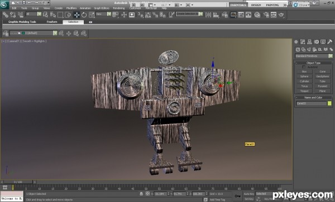
Task: Collapse the Object Type rollout
Action: coord(313,63)
